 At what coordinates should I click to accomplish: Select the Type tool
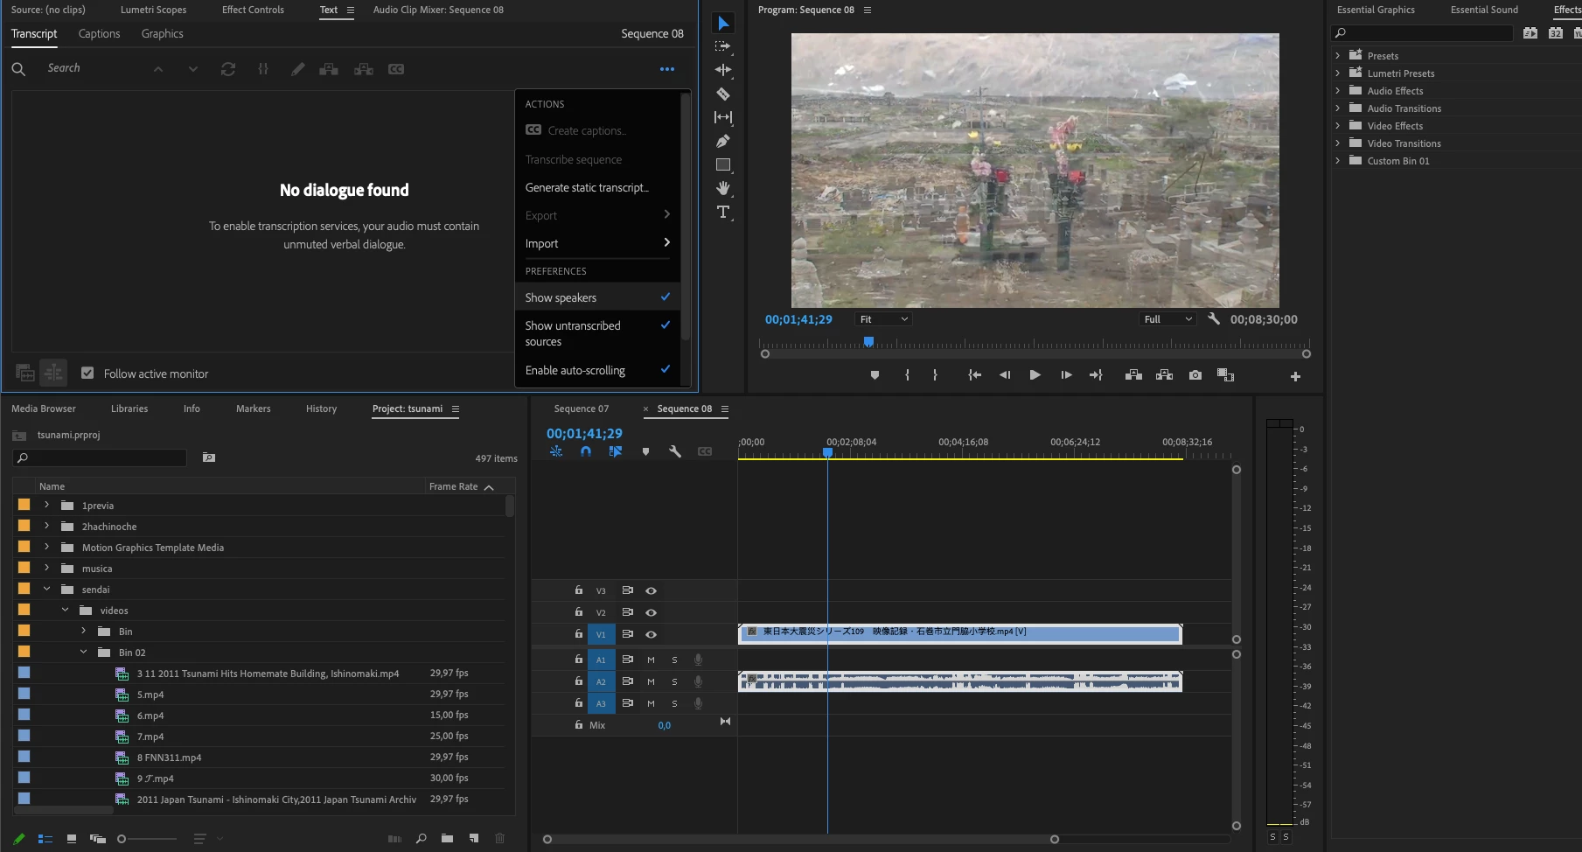(x=723, y=212)
